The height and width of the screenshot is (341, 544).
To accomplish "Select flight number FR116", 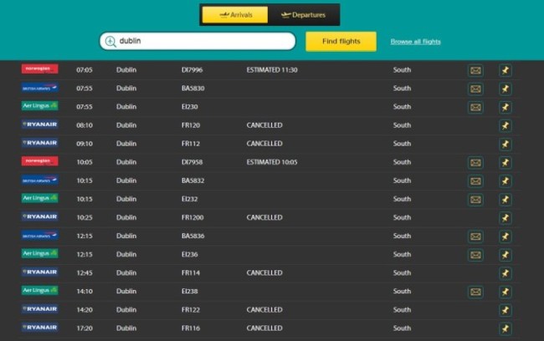I will click(x=191, y=328).
